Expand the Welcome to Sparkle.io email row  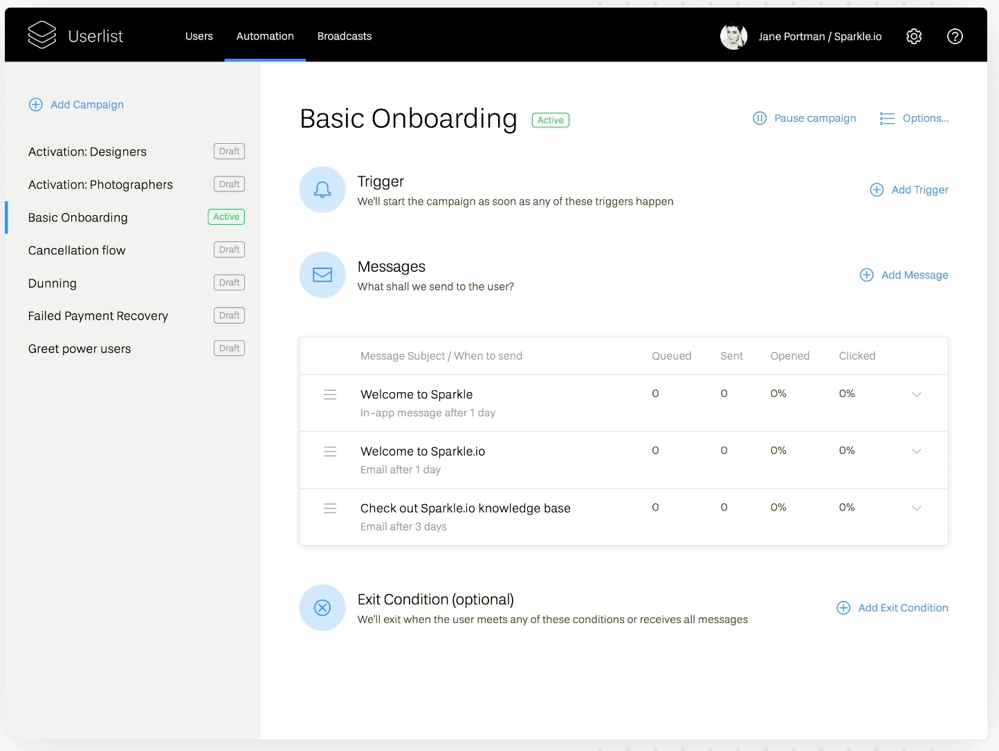pos(917,451)
